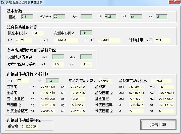Select reference x2 value -.114
181x134 pixels.
point(86,64)
